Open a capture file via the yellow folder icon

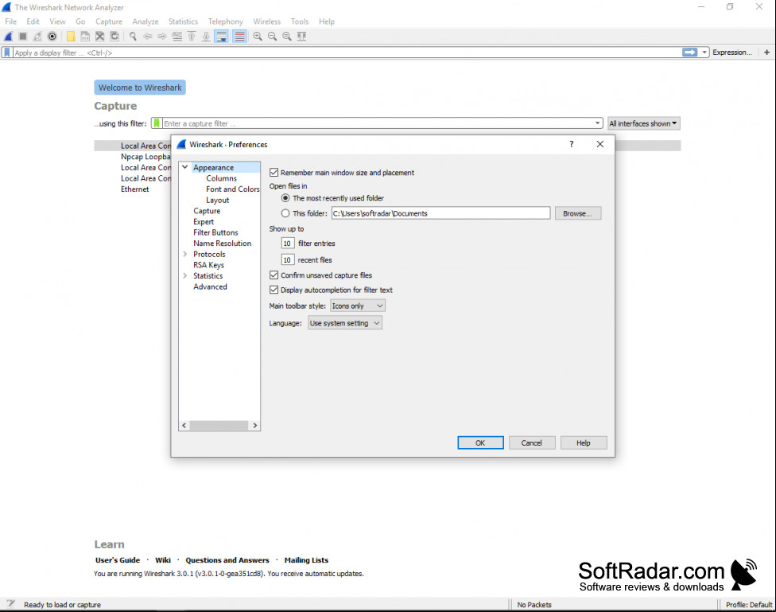(71, 36)
